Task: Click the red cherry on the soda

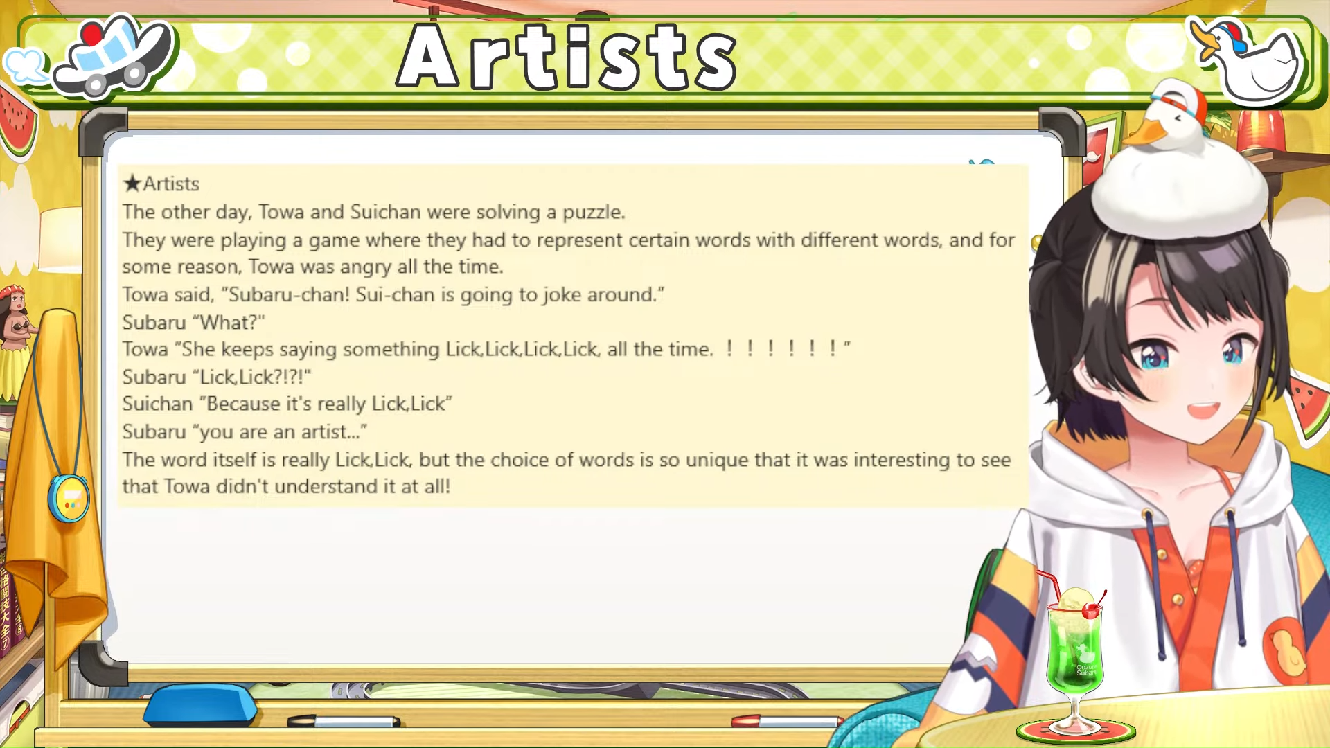Action: (1090, 611)
